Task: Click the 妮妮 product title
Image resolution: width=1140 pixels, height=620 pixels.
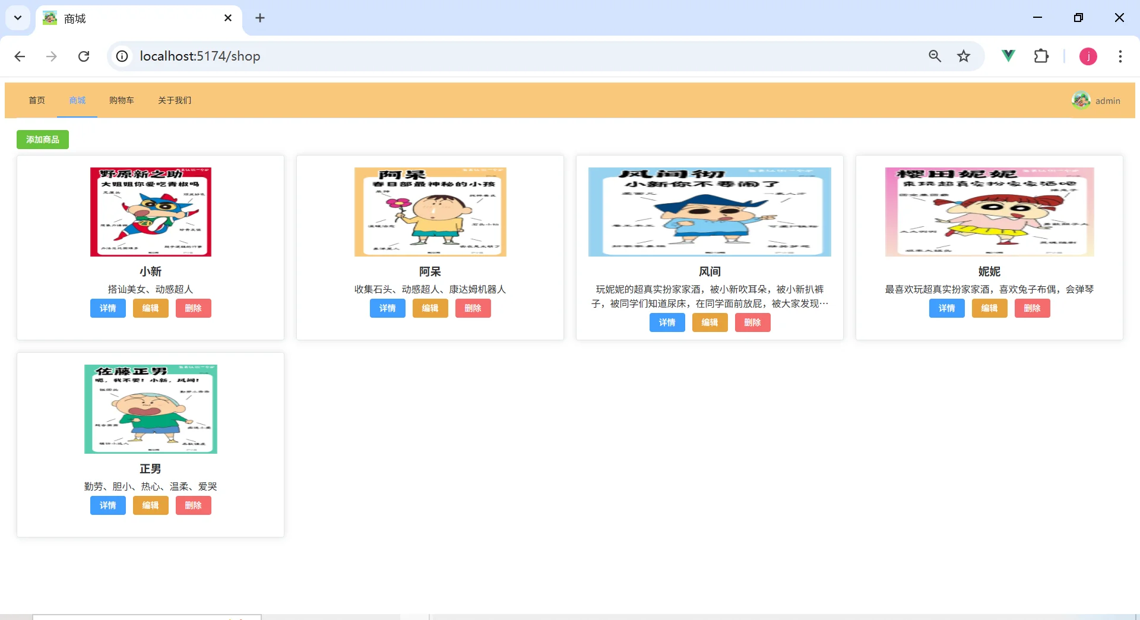Action: [990, 272]
